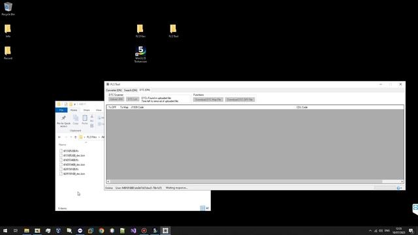The width and height of the screenshot is (418, 235).
Task: Click the Upload BIN button in DTC Scanner
Action: 116,99
